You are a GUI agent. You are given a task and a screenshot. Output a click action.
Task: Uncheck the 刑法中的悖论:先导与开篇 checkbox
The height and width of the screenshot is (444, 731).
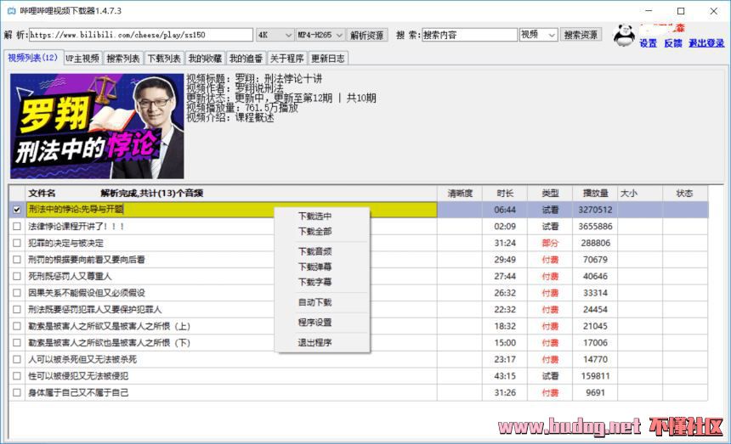(x=17, y=210)
